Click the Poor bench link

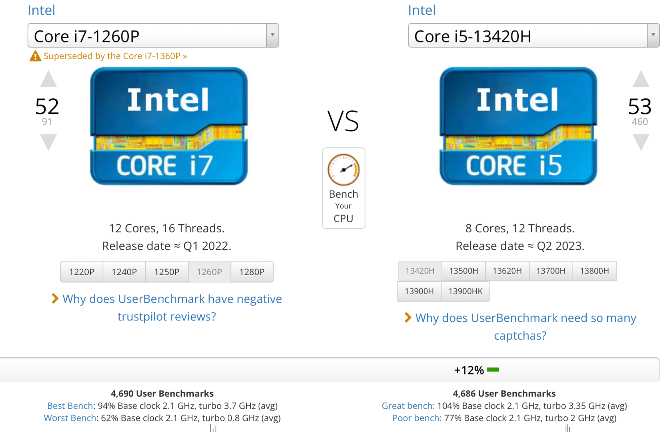click(x=417, y=418)
